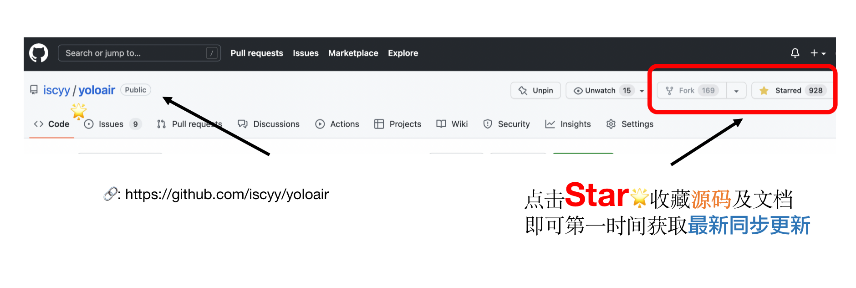Open the Projects tab
This screenshot has width=856, height=288.
click(x=398, y=124)
